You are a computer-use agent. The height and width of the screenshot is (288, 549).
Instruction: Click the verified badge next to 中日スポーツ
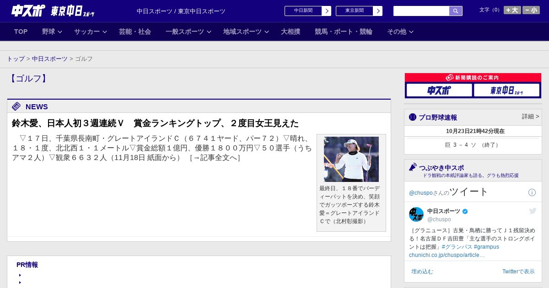pyautogui.click(x=465, y=211)
